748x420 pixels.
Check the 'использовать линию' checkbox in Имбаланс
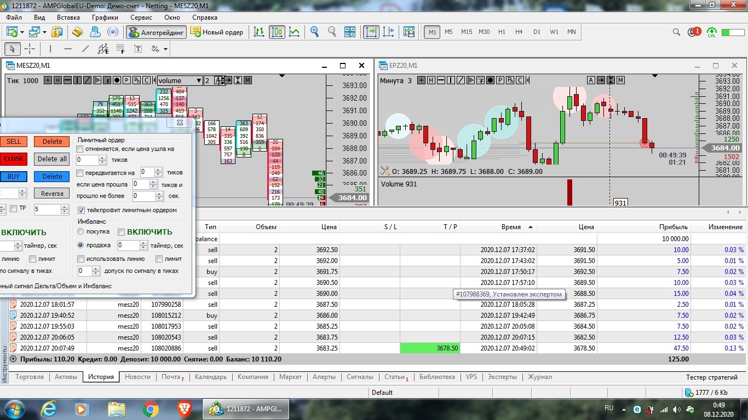pos(80,259)
